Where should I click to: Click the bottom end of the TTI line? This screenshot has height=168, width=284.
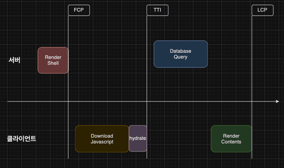147,158
